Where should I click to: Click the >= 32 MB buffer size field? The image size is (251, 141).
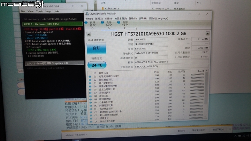point(200,39)
